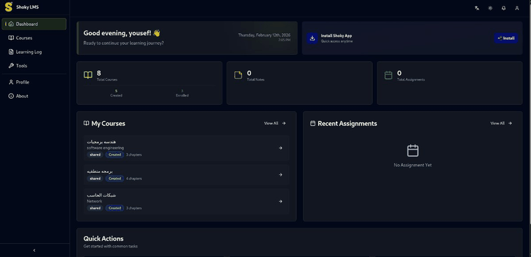Click Created badge on software engineering course
Screen dimensions: 531x257
tap(115, 154)
